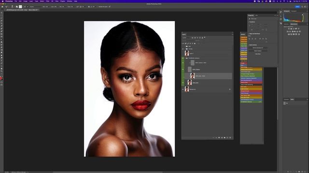This screenshot has height=173, width=309.
Task: Click the create new layer icon
Action: click(227, 138)
